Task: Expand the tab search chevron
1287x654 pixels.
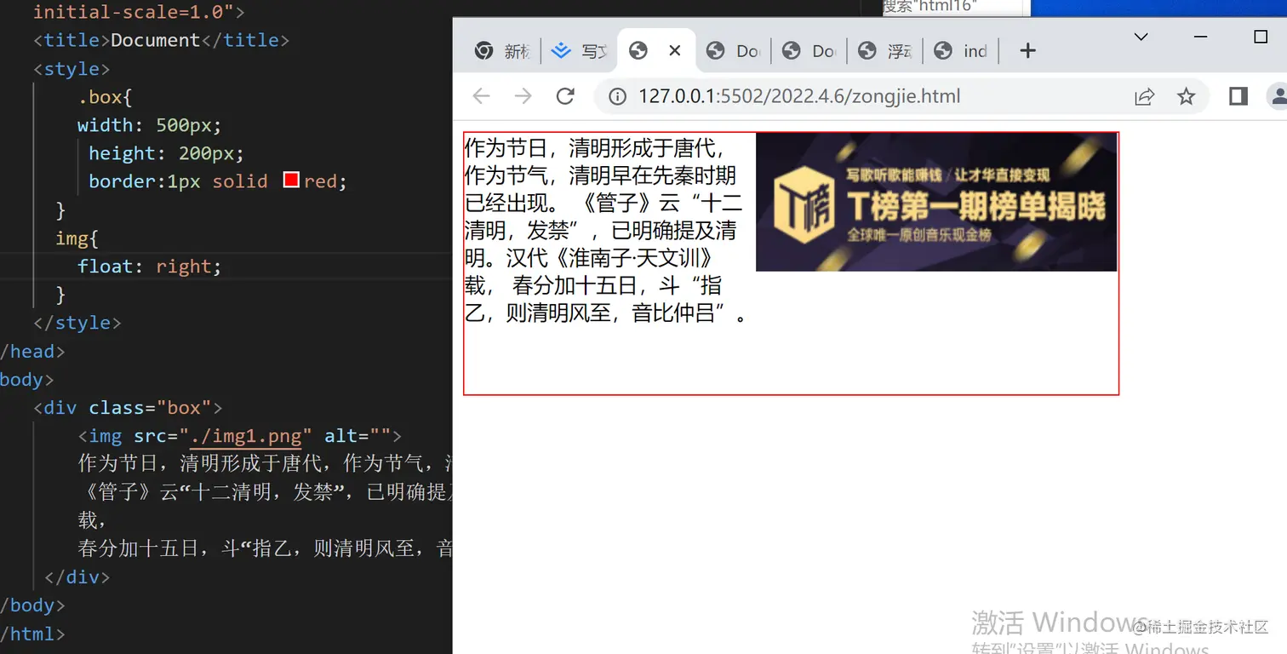Action: click(1141, 37)
